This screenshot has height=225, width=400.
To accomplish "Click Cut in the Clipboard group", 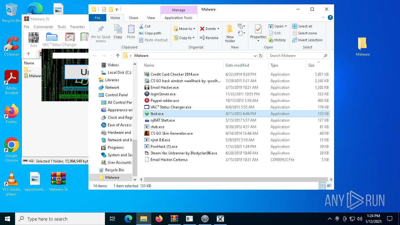I will [x=145, y=26].
